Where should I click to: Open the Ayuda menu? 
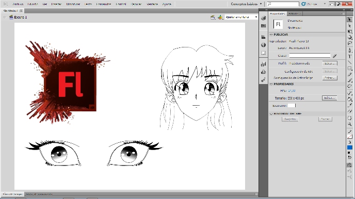pyautogui.click(x=167, y=4)
